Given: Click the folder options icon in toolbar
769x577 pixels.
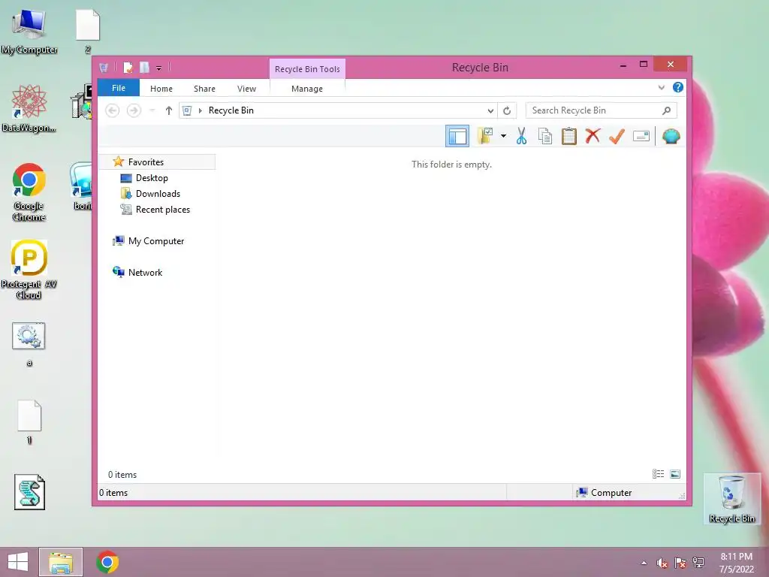Looking at the screenshot, I should pos(485,136).
